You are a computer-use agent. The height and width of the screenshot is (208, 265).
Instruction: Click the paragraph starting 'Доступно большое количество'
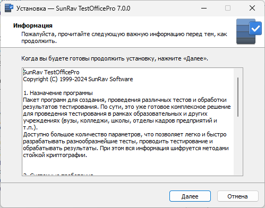tap(126, 145)
